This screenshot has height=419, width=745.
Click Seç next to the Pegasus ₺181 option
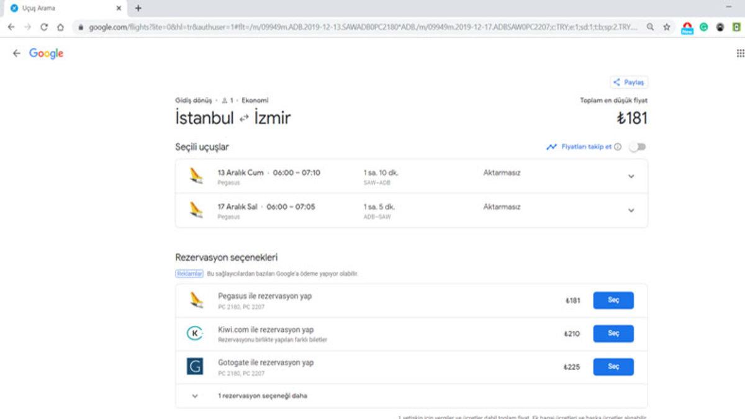(x=613, y=300)
